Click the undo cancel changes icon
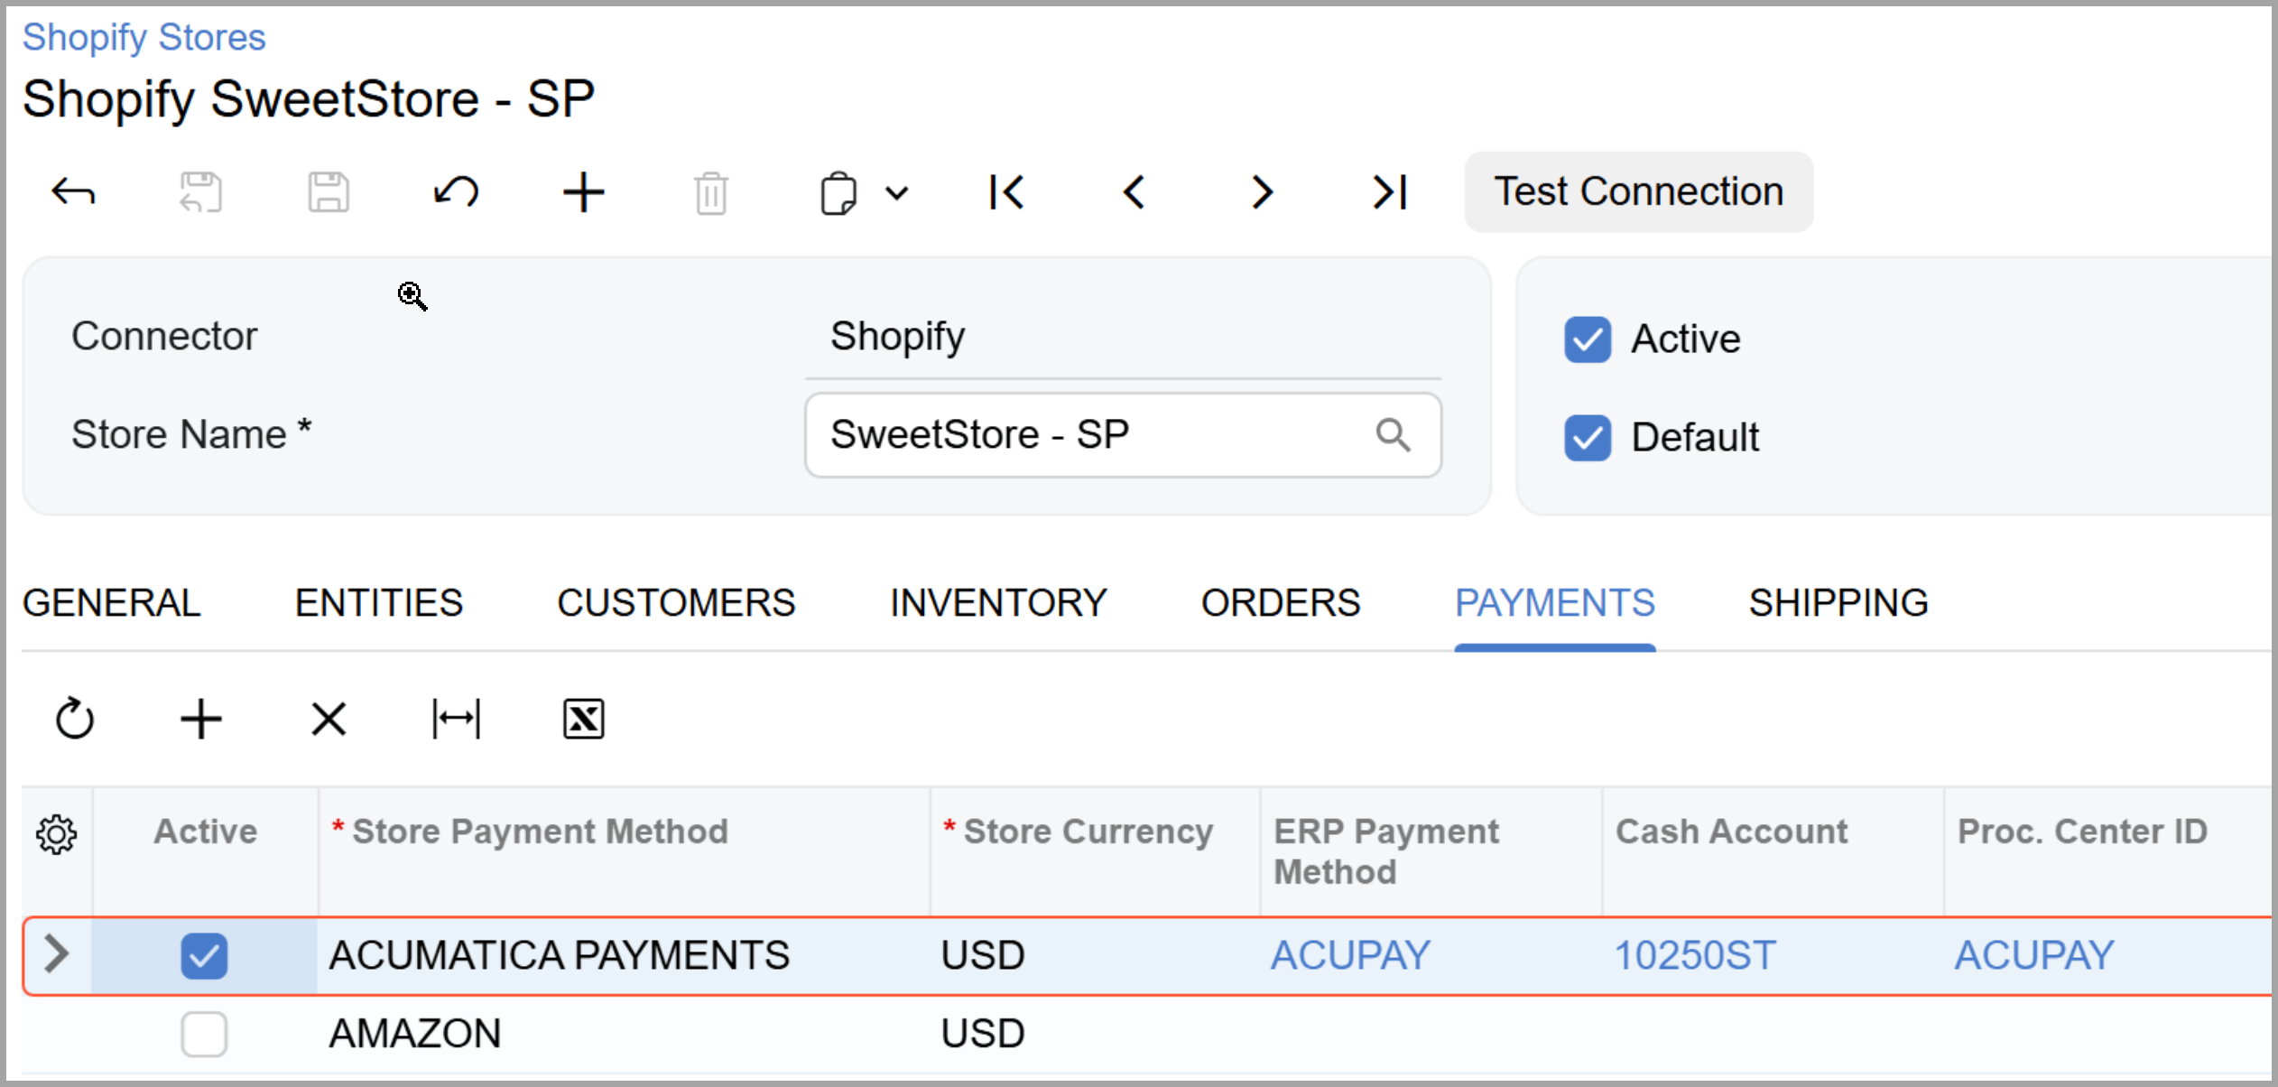 click(x=457, y=192)
